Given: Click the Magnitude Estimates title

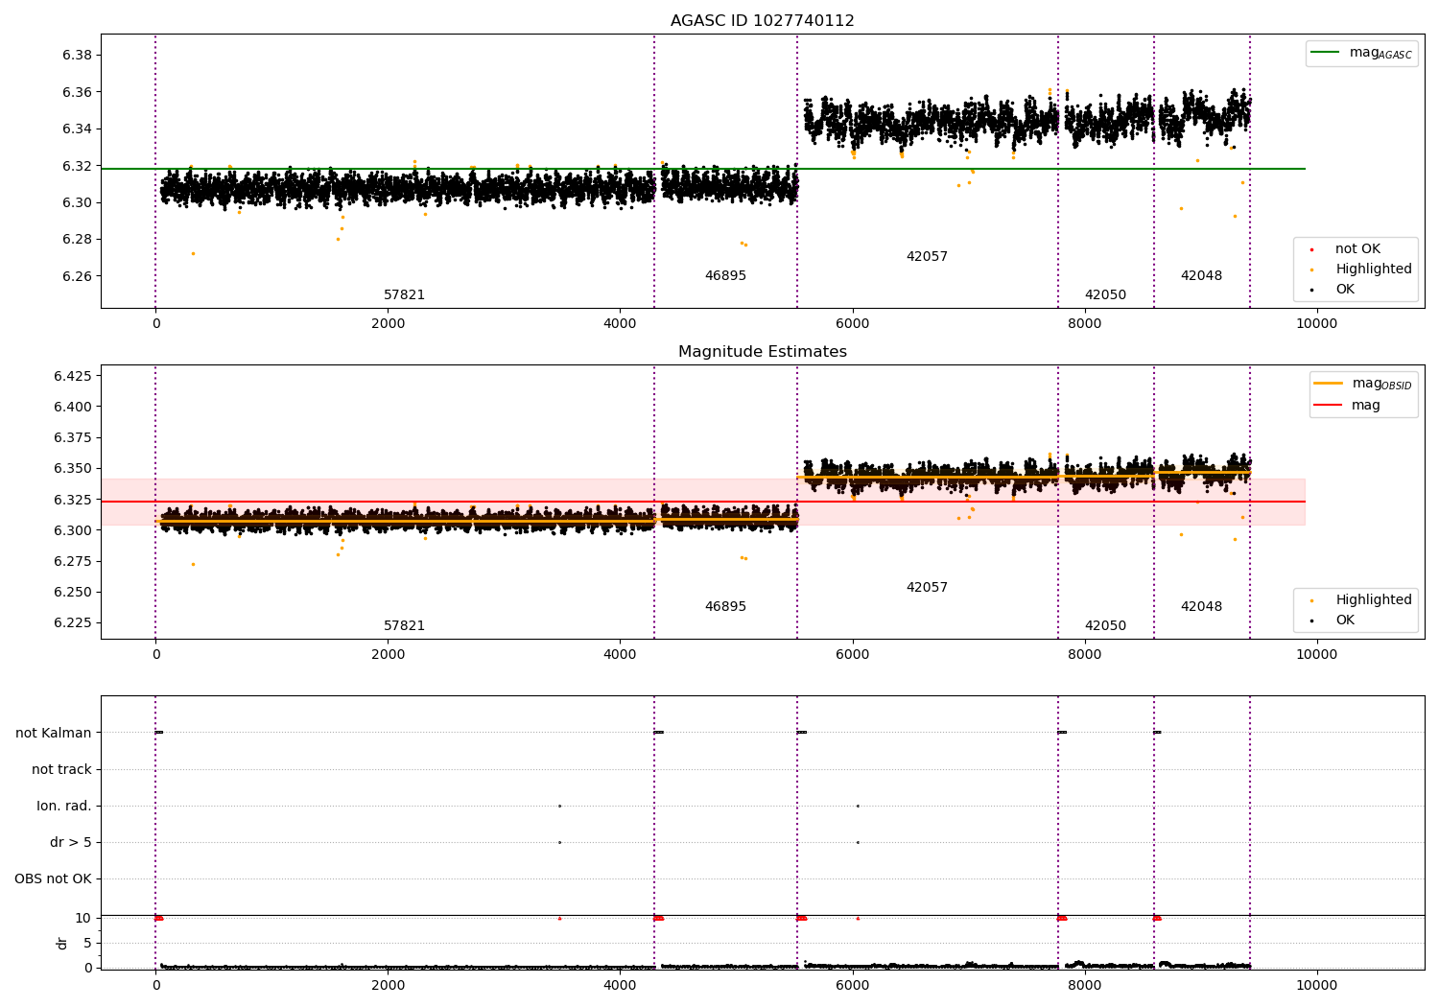Looking at the screenshot, I should pyautogui.click(x=763, y=352).
